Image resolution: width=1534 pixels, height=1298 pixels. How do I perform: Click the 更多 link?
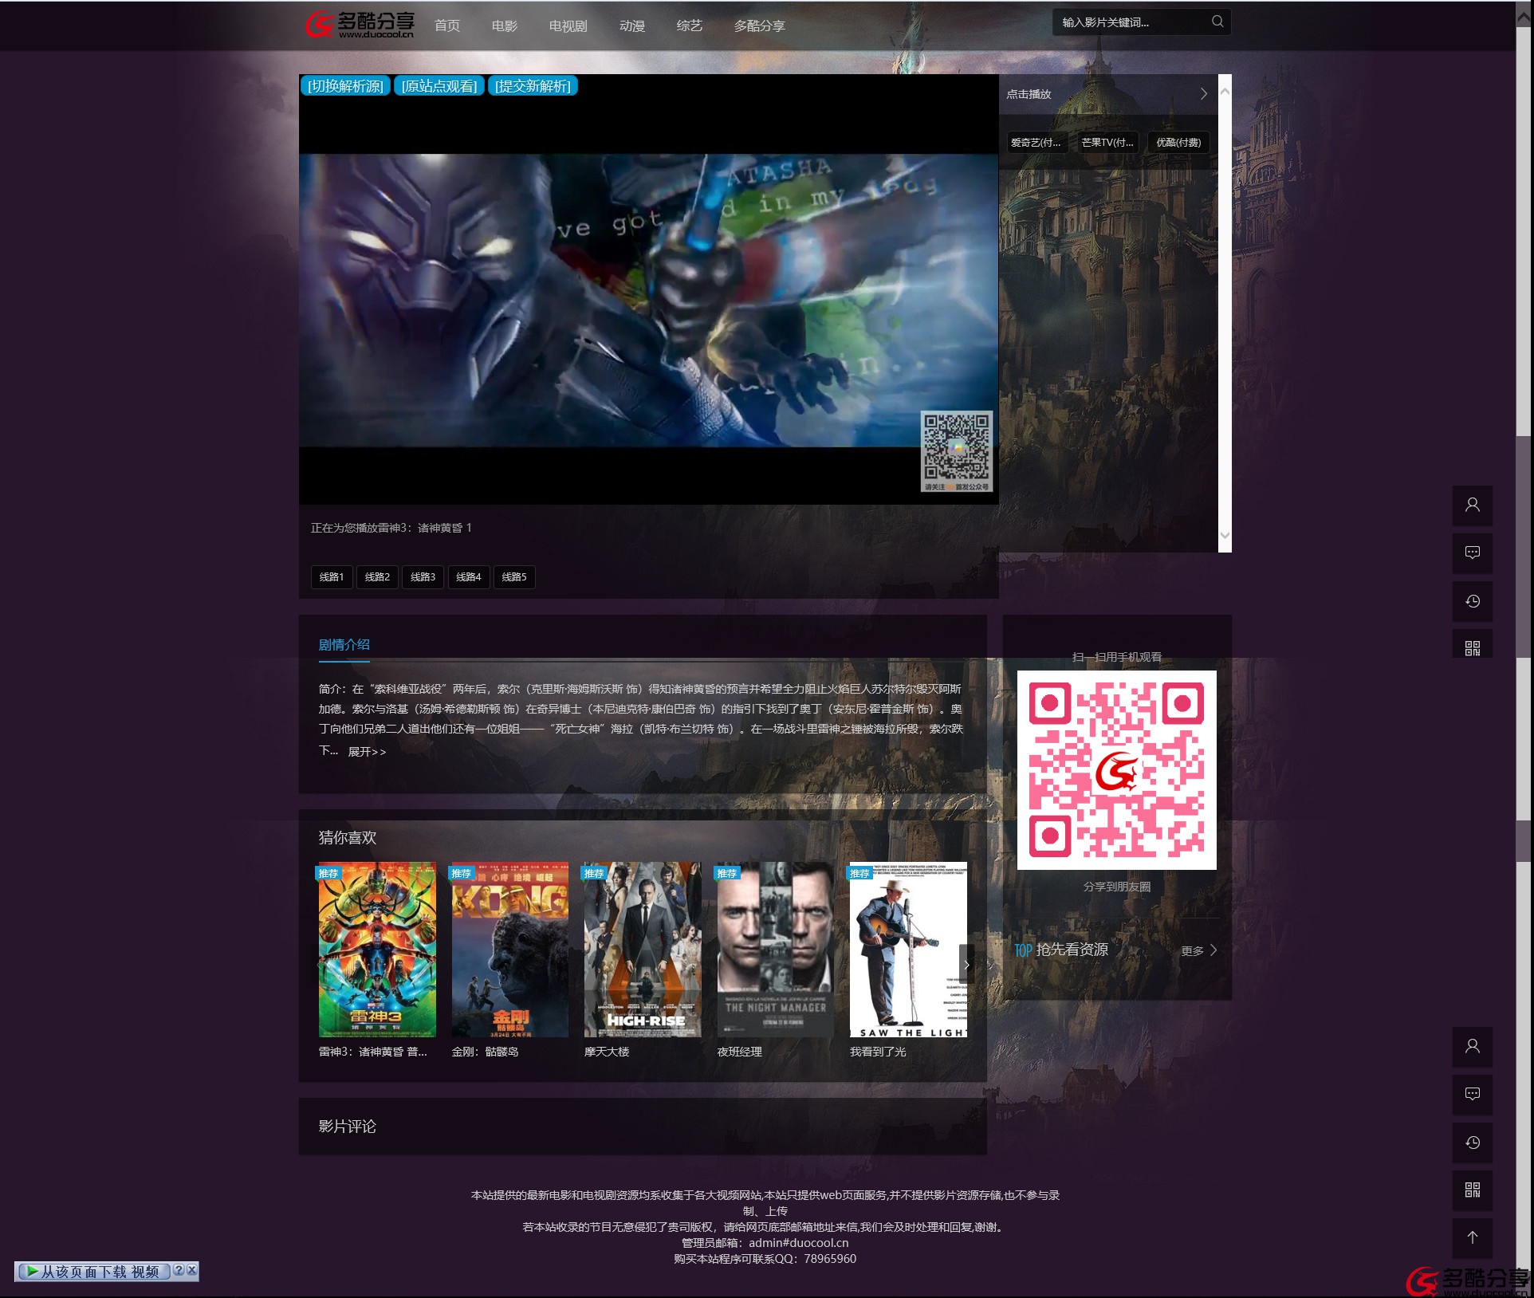click(1192, 950)
